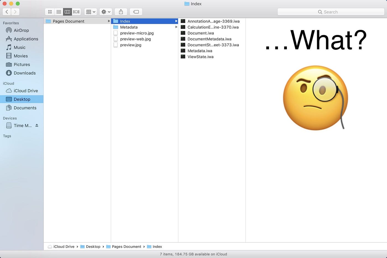Viewport: 387px width, 258px height.
Task: Click the Tags sidebar heading
Action: pos(7,136)
